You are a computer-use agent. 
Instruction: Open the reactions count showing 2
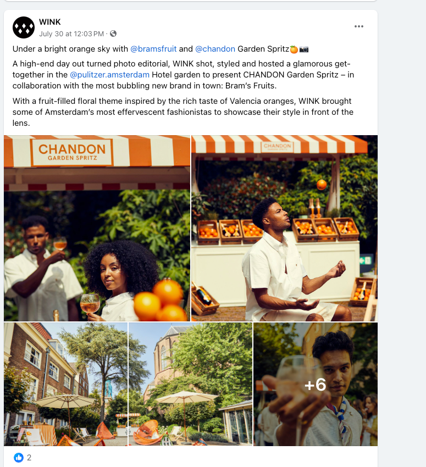click(29, 458)
